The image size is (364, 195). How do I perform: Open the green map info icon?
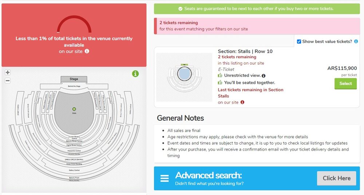[x=135, y=74]
